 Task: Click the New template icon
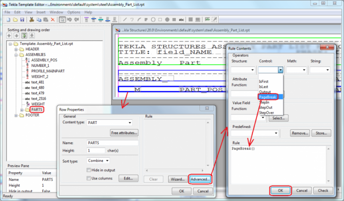(x=8, y=20)
